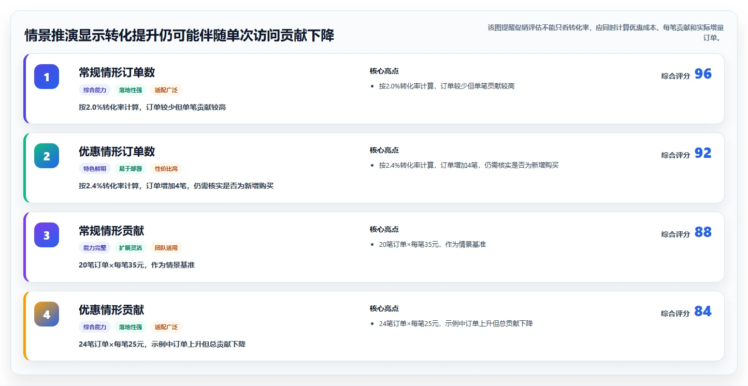Click the number 1 rank badge
The image size is (748, 386).
[47, 77]
